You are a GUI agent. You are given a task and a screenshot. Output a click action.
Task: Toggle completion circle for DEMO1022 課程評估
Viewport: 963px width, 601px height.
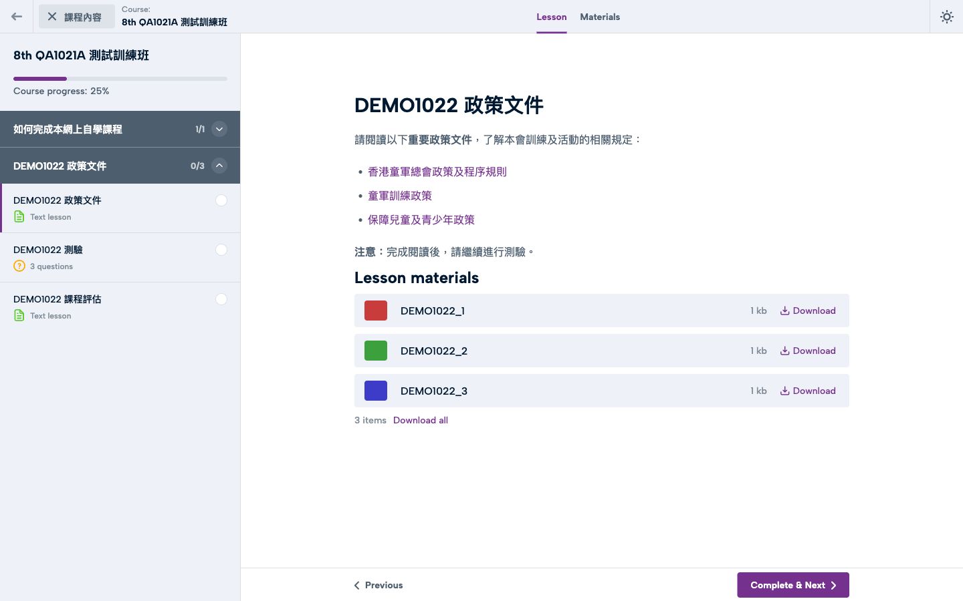tap(221, 299)
